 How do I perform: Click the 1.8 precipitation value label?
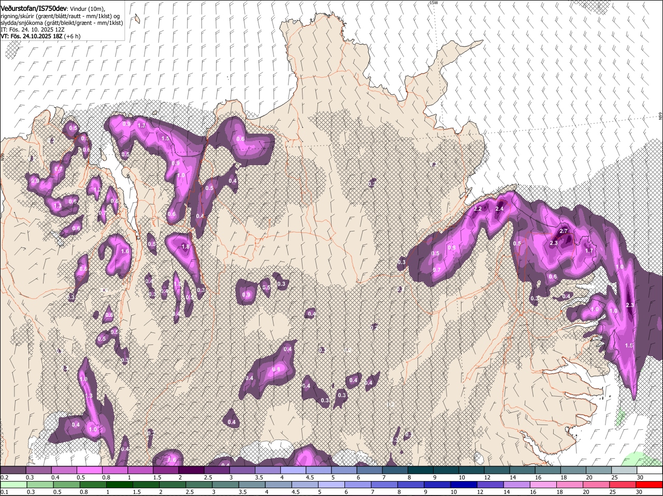click(185, 247)
